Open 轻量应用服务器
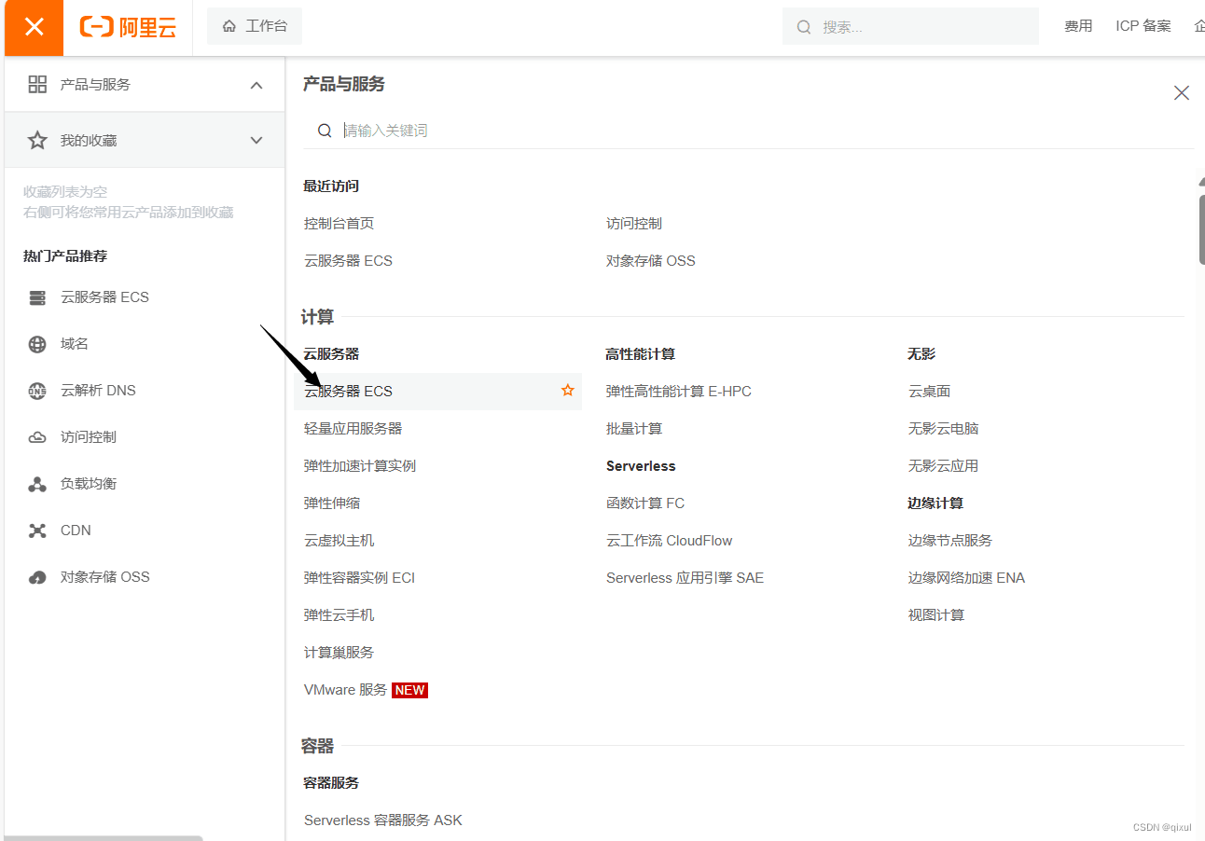This screenshot has width=1205, height=841. [353, 429]
